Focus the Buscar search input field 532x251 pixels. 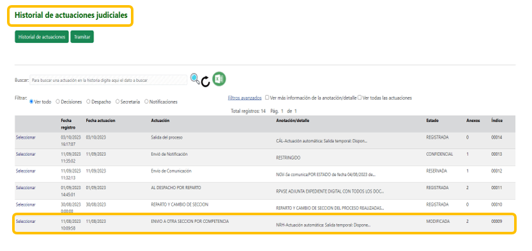(x=109, y=80)
